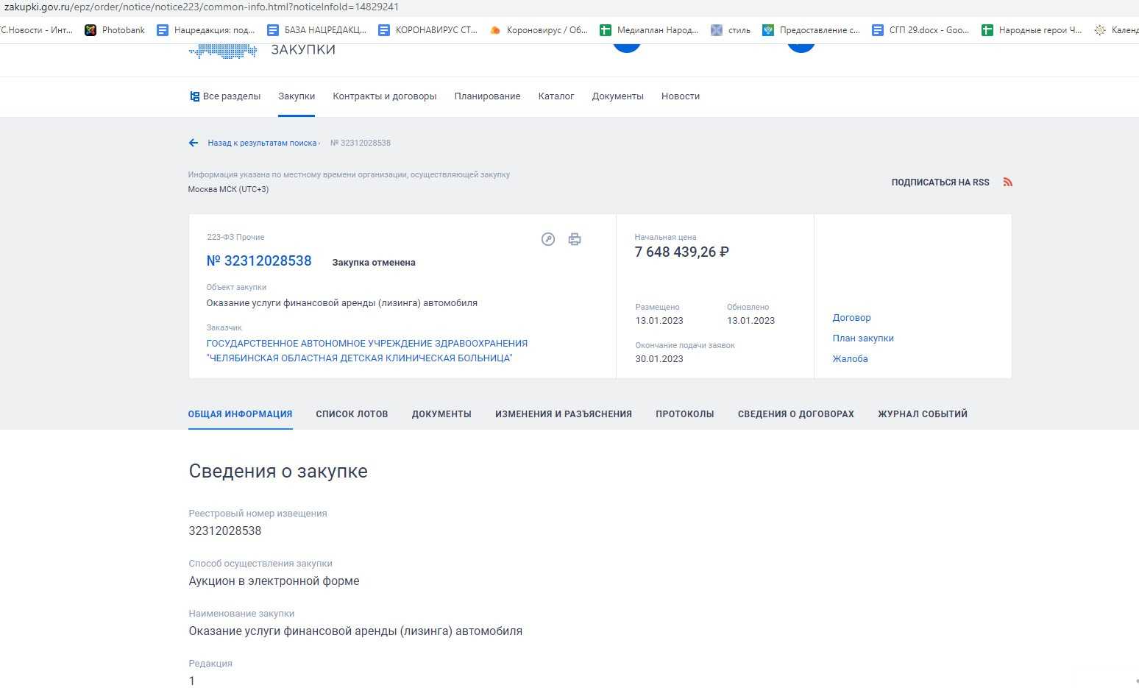Viewport: 1139px width, 688px height.
Task: Switch to the 'ЖУРНАЛ СОБЫТИЙ' tab
Action: [x=923, y=414]
